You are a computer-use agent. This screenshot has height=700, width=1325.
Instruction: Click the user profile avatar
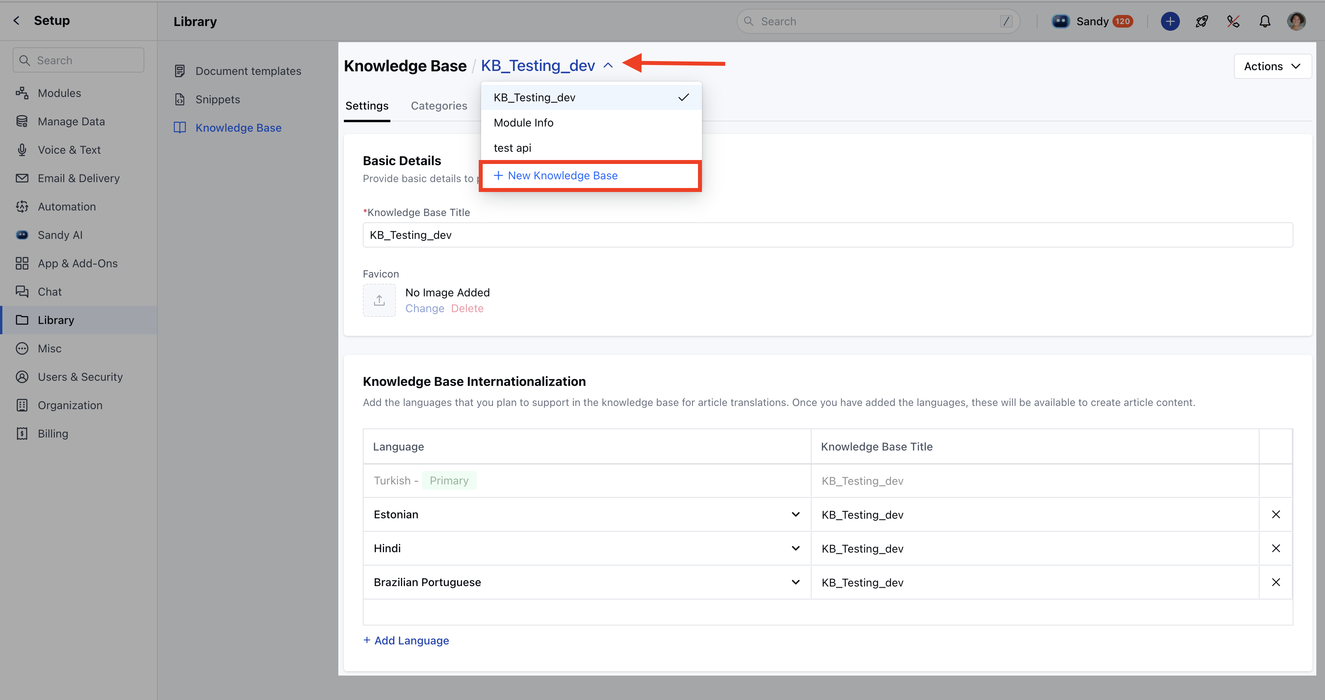[1296, 21]
